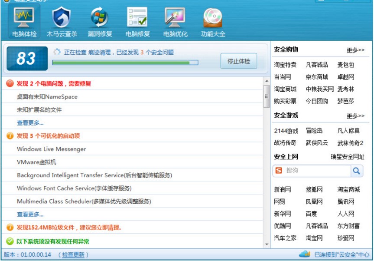
Task: Click the magnifier search icon
Action: (357, 171)
